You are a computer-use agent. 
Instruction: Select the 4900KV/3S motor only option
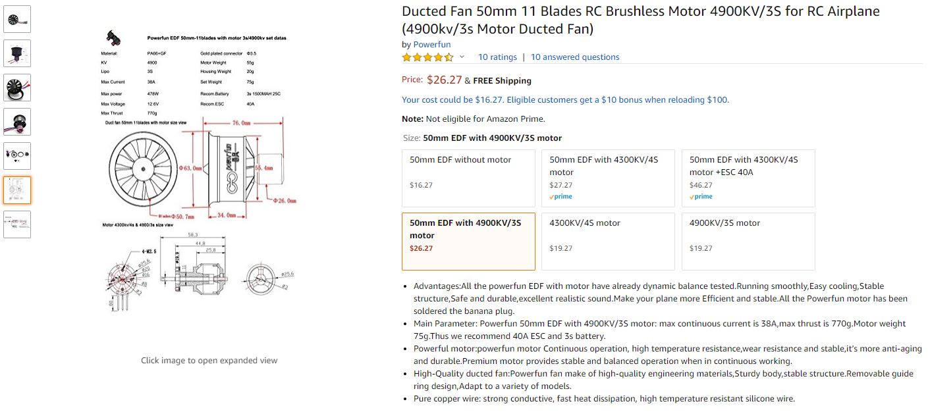(x=748, y=241)
